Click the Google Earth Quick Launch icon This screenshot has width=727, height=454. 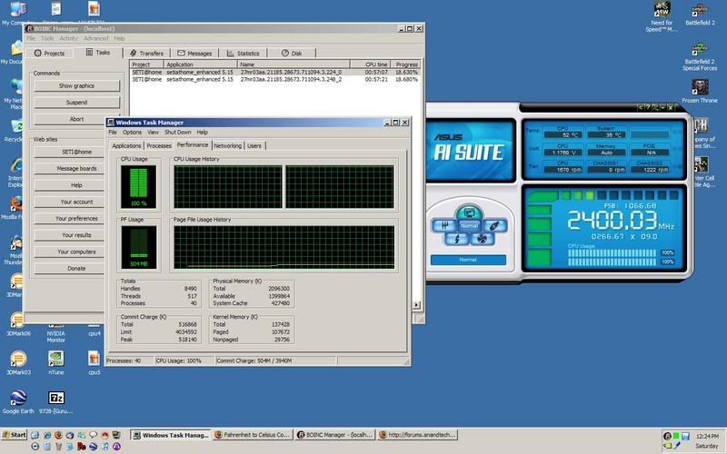[94, 447]
